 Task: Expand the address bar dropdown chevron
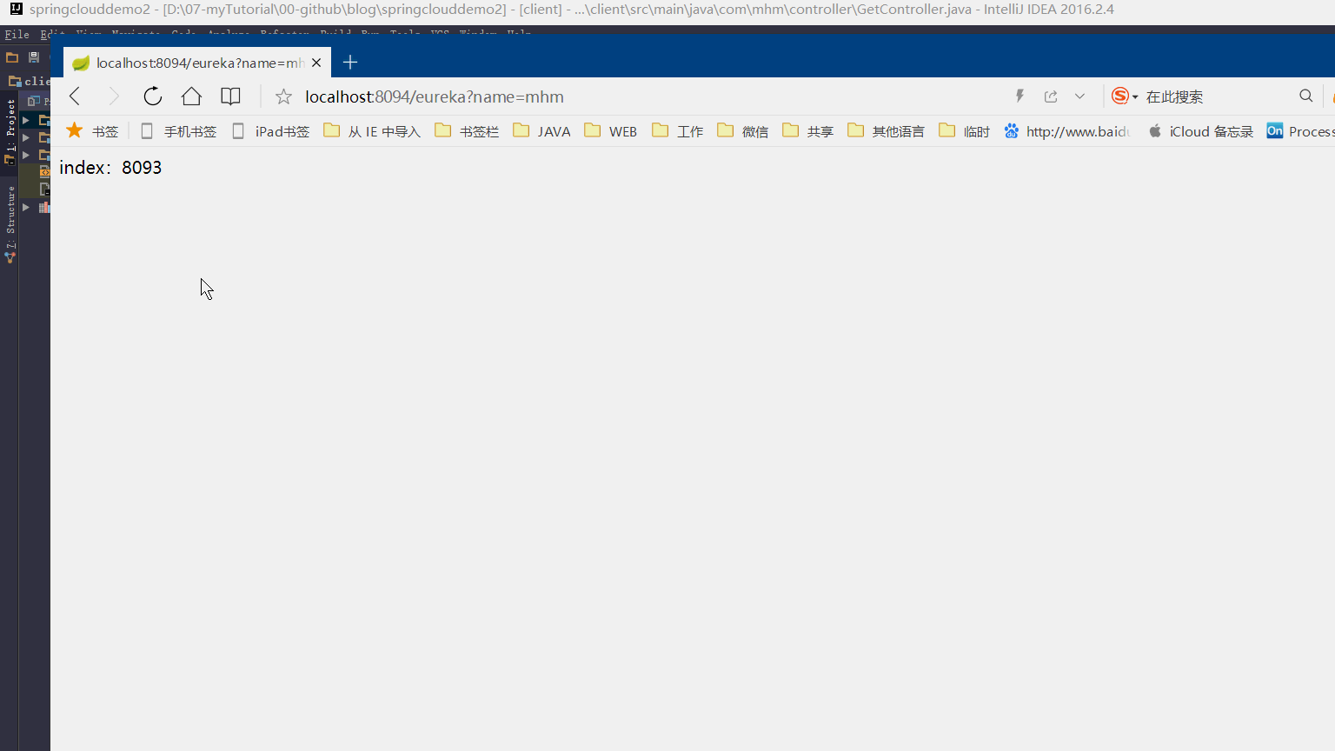[1079, 96]
